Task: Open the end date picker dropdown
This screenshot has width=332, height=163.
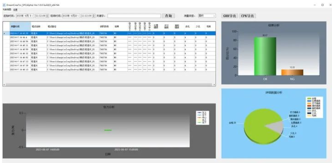Action: coord(79,16)
